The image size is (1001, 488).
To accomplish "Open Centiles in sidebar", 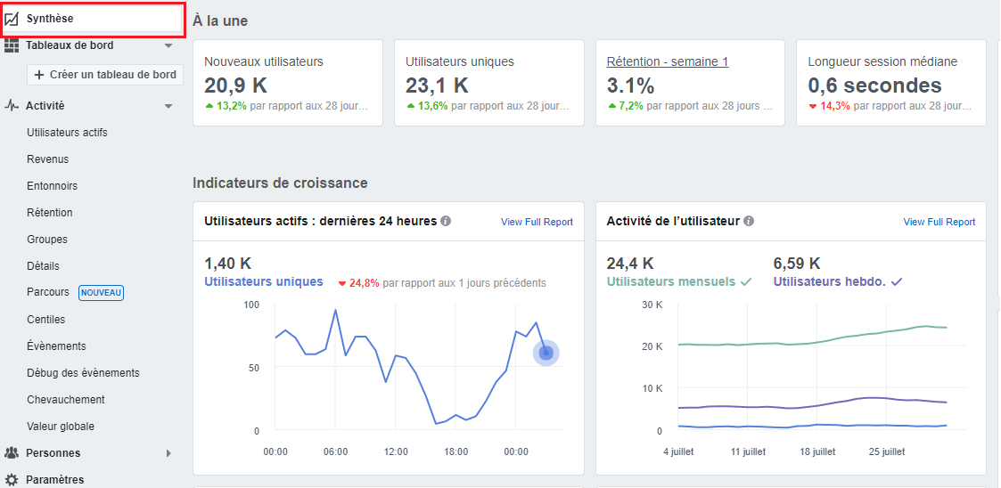I will pyautogui.click(x=46, y=319).
